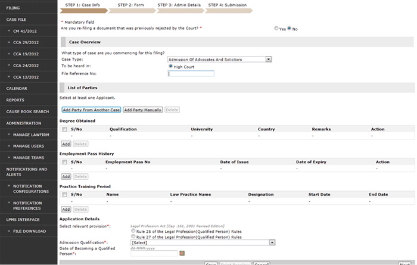Open Cause Book Search in sidebar
This screenshot has height=265, width=417.
pyautogui.click(x=27, y=111)
